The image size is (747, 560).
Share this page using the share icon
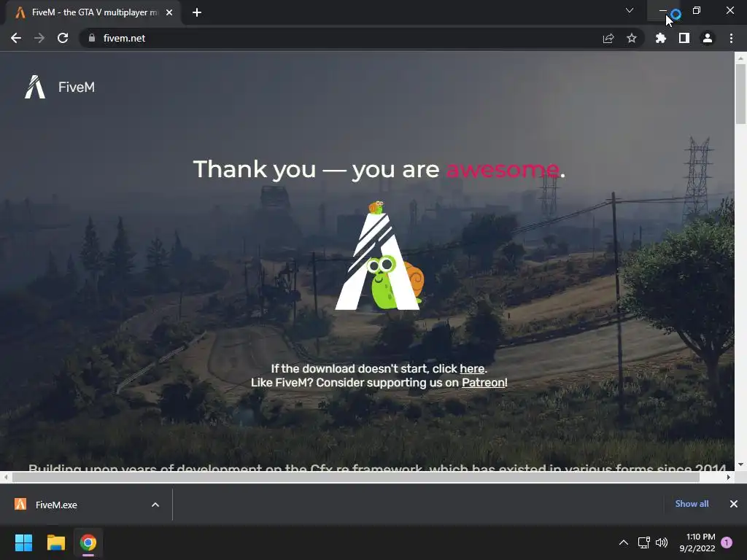coord(608,38)
